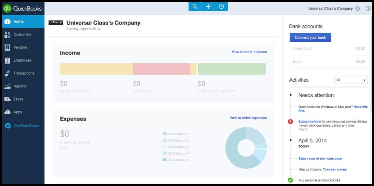Click the QuickBooks logo icon
Image resolution: width=374 pixels, height=186 pixels.
pyautogui.click(x=7, y=9)
